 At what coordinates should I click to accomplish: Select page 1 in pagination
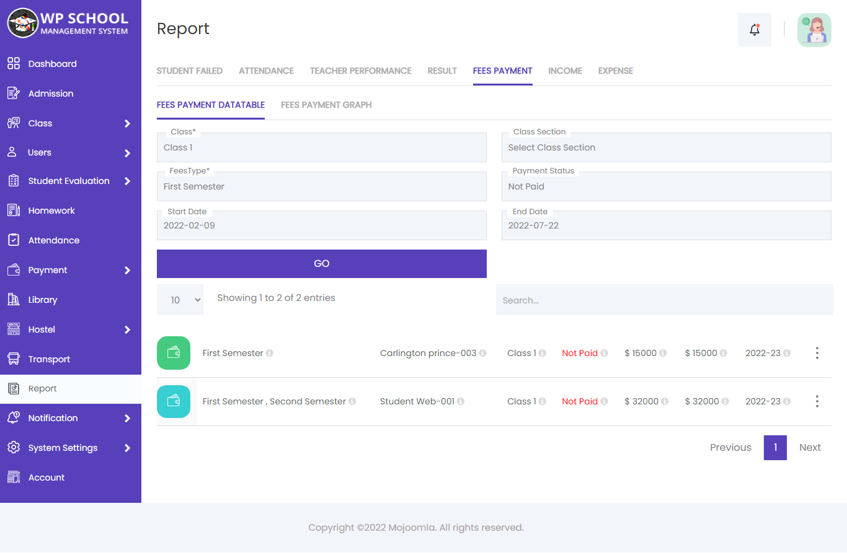[x=775, y=448]
